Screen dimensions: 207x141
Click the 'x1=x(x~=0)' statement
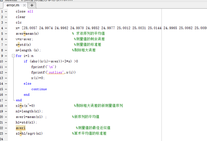(25, 106)
